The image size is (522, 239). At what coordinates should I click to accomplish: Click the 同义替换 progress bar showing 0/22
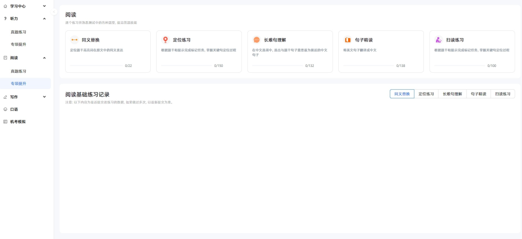(x=96, y=66)
